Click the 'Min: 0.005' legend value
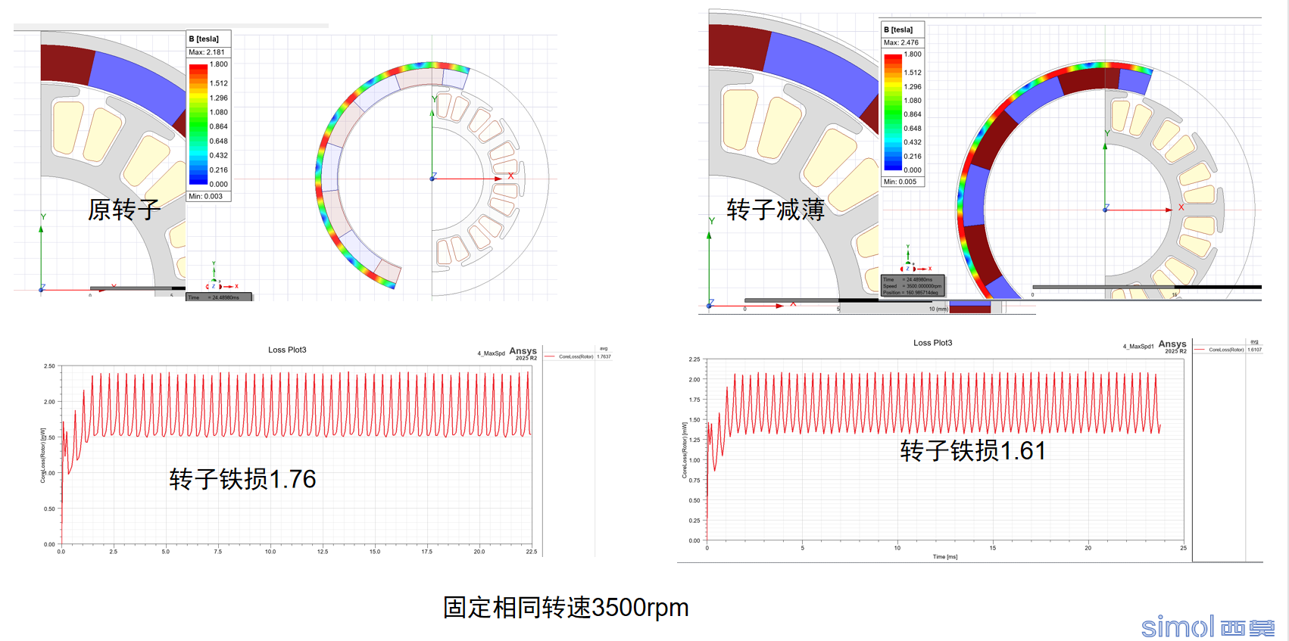This screenshot has width=1289, height=641. pos(900,182)
